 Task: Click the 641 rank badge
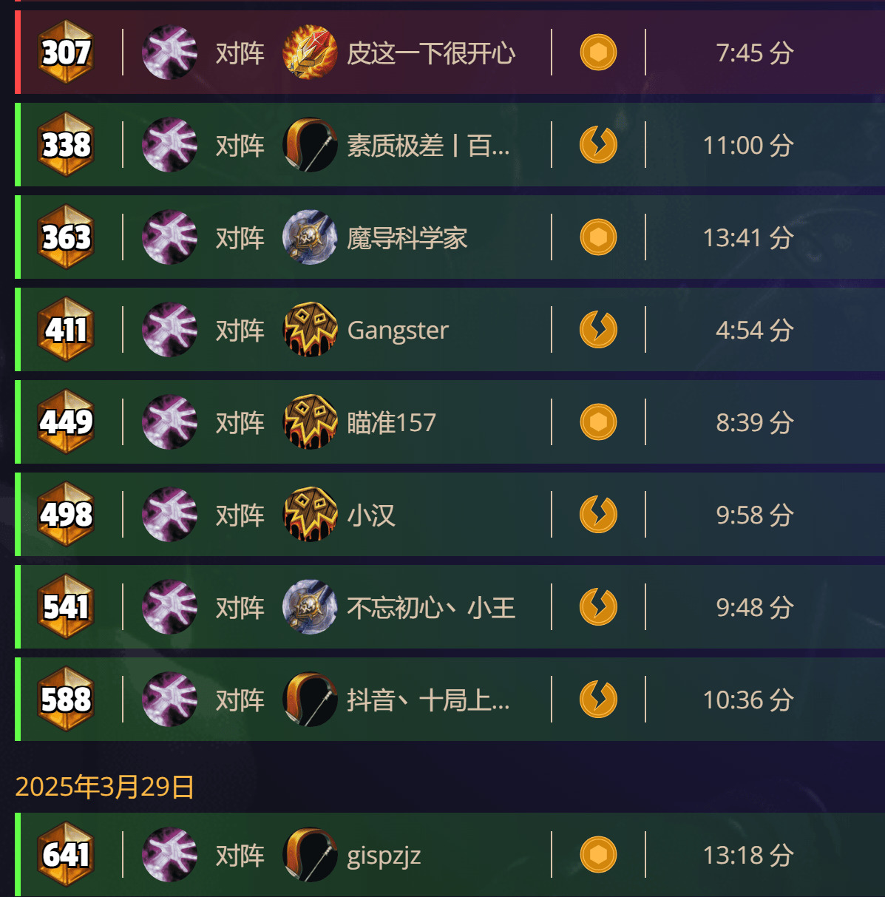(66, 855)
